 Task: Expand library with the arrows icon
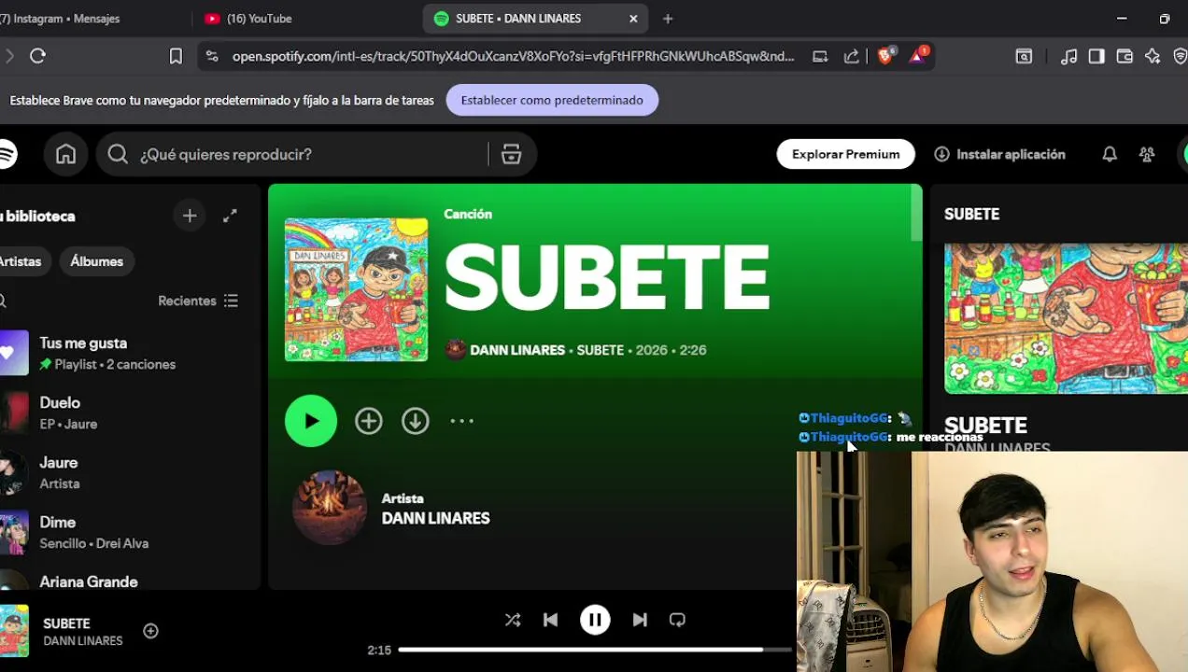coord(230,216)
